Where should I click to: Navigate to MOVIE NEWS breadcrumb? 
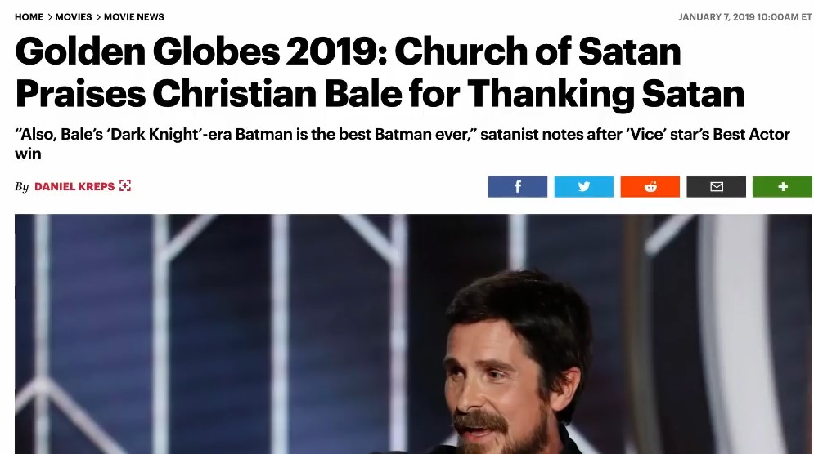(x=134, y=17)
